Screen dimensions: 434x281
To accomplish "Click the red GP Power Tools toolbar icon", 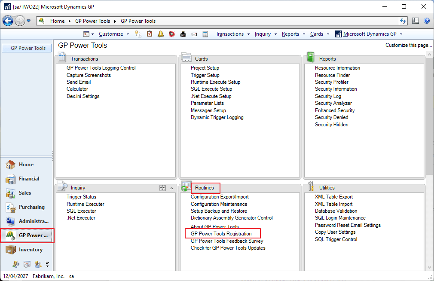I will [171, 33].
